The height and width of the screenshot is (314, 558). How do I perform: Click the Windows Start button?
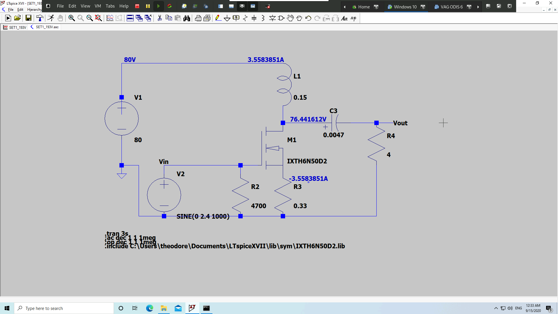(x=7, y=308)
